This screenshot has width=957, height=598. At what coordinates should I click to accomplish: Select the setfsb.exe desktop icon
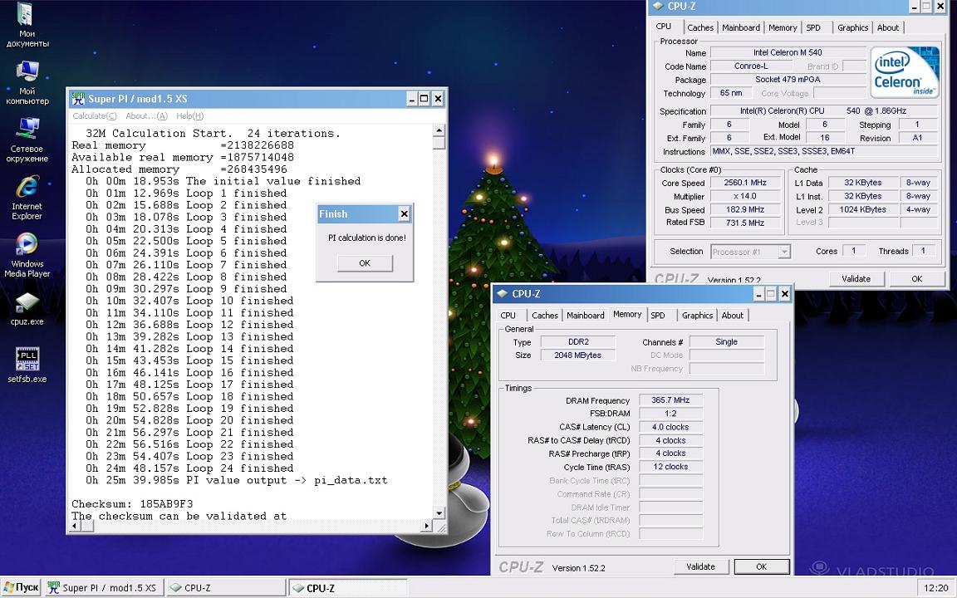pos(27,365)
